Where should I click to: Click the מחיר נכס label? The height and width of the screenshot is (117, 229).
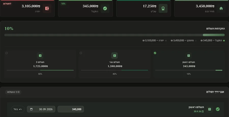click(210, 11)
